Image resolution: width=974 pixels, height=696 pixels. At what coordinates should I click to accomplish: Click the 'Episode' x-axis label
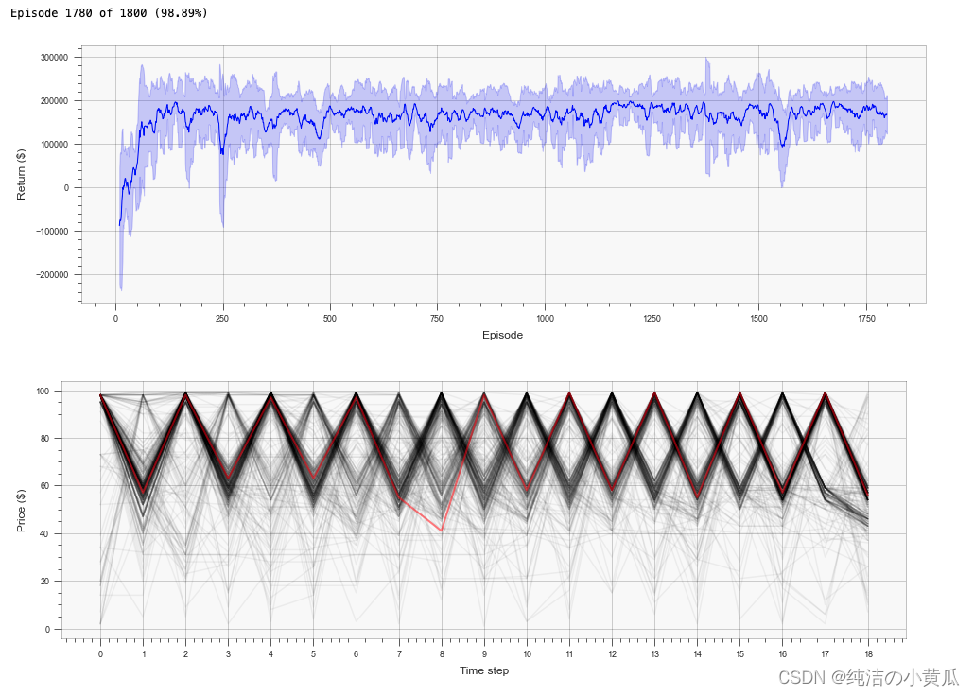pyautogui.click(x=502, y=335)
